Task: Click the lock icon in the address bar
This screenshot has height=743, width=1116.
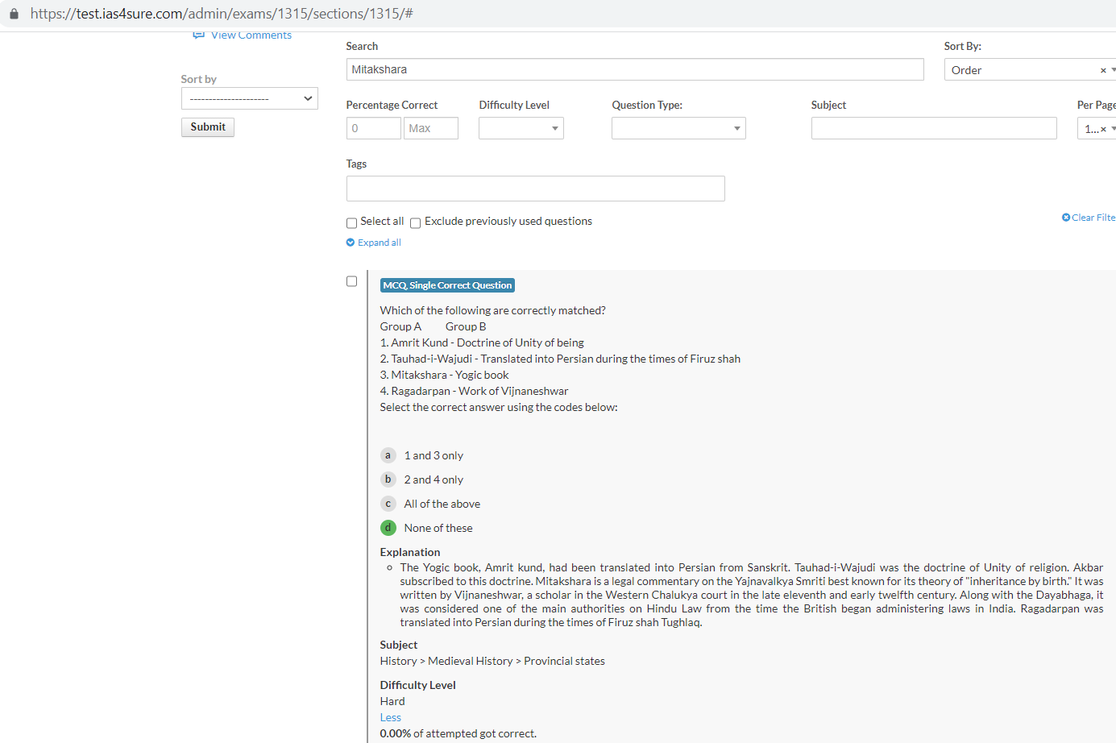Action: pos(14,14)
